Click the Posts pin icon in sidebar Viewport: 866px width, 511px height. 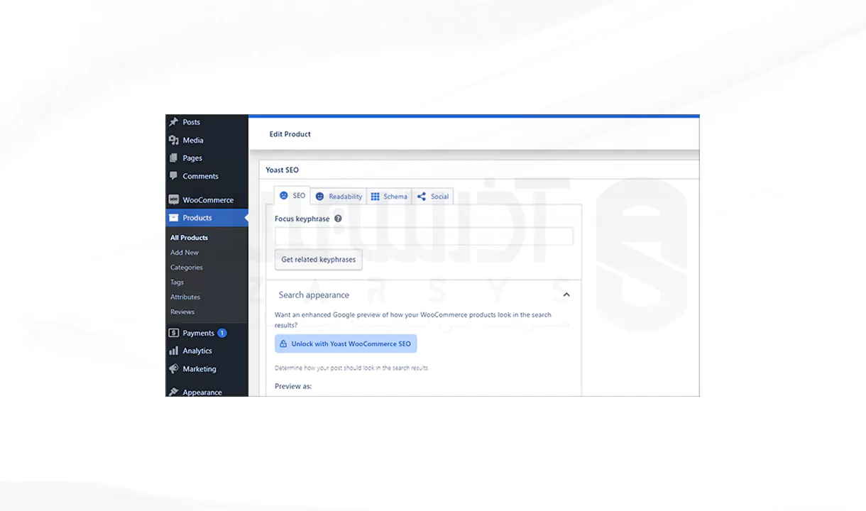173,122
